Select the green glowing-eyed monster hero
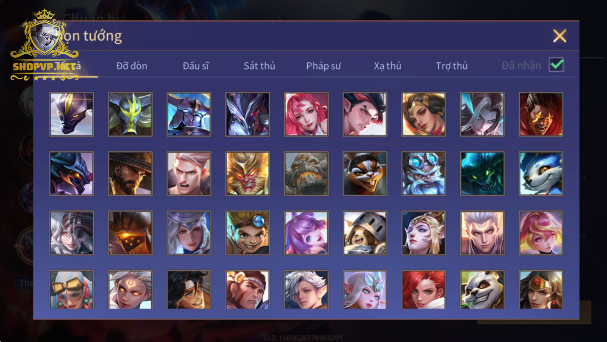Screen dimensions: 607x342 coord(482,174)
